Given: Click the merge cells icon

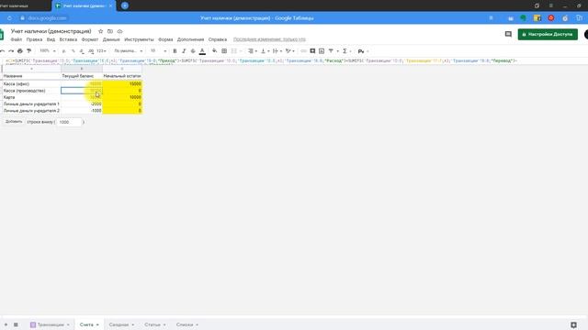Looking at the screenshot, I should (x=234, y=51).
